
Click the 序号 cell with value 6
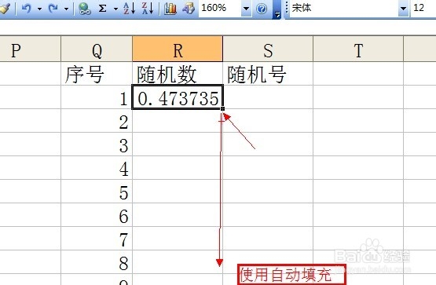click(x=97, y=215)
